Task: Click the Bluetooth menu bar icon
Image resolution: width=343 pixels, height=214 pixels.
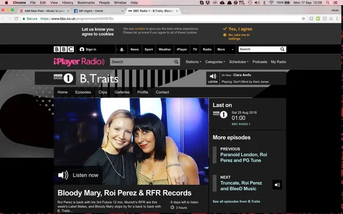Action: [x=264, y=3]
